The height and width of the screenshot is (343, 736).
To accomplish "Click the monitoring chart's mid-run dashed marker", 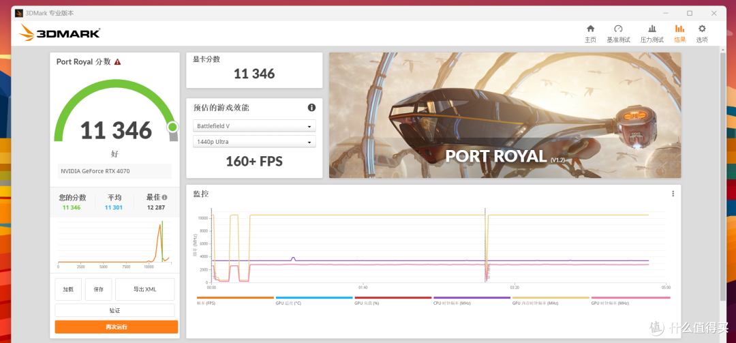I will (485, 245).
